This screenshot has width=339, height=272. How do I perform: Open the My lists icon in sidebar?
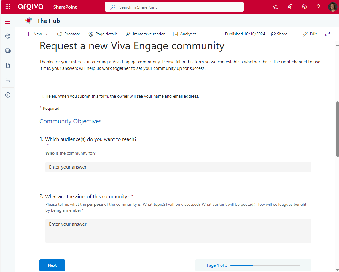coord(8,80)
